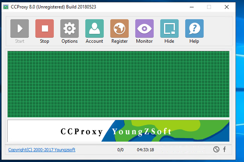Image resolution: width=244 pixels, height=162 pixels.
Task: Click the 04:33:18 timer in status bar
Action: tap(145, 150)
